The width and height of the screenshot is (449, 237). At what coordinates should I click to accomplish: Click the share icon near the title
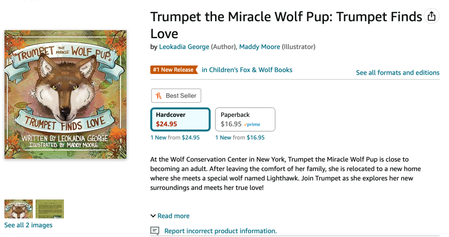click(431, 16)
